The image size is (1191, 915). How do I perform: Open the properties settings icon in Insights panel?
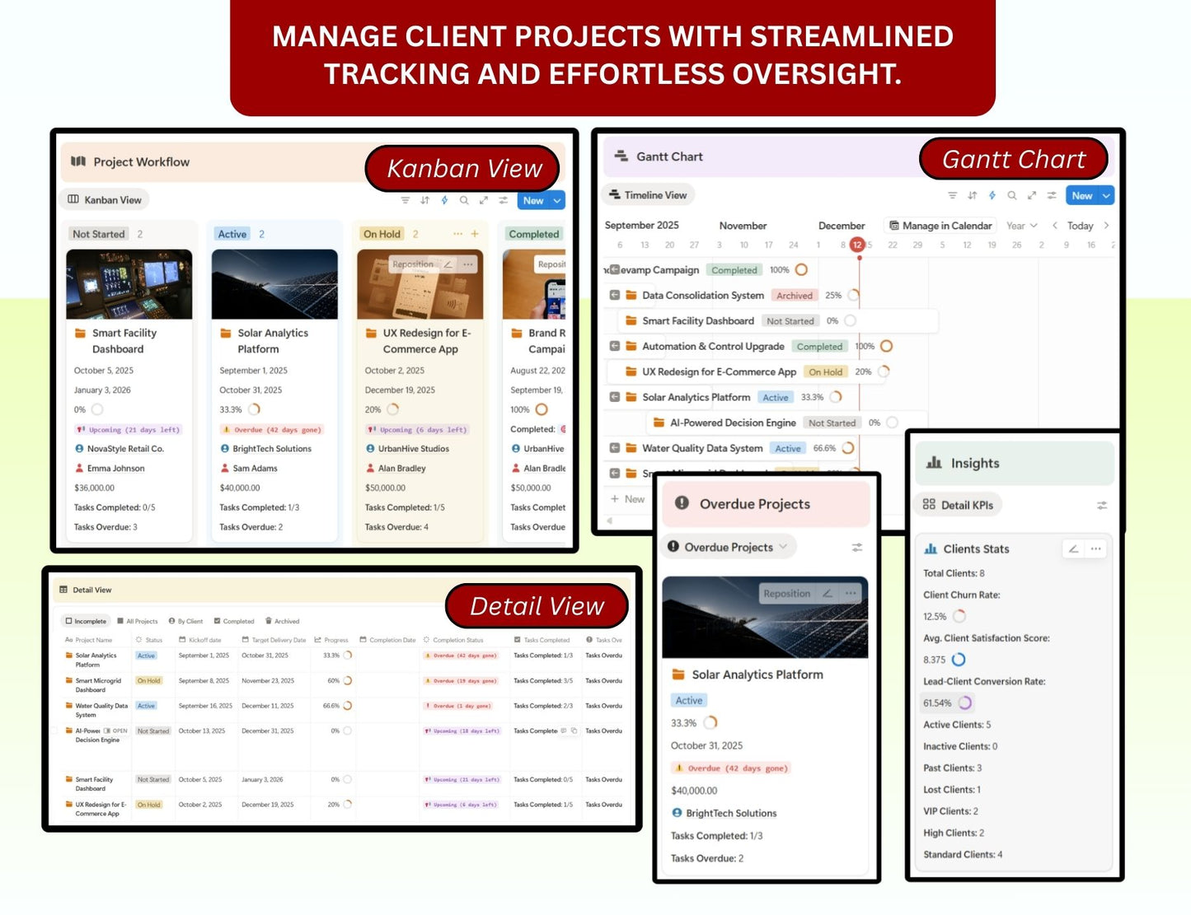tap(1103, 505)
